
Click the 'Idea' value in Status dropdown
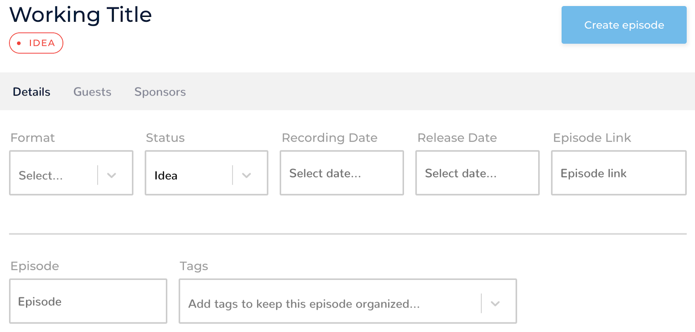pos(166,176)
